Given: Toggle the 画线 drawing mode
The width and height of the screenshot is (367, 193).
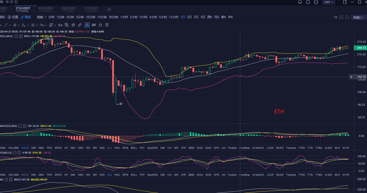Looking at the screenshot, I should point(26,17).
